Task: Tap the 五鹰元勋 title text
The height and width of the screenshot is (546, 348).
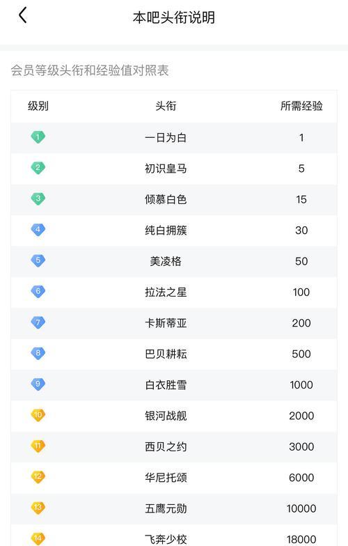Action: click(166, 508)
